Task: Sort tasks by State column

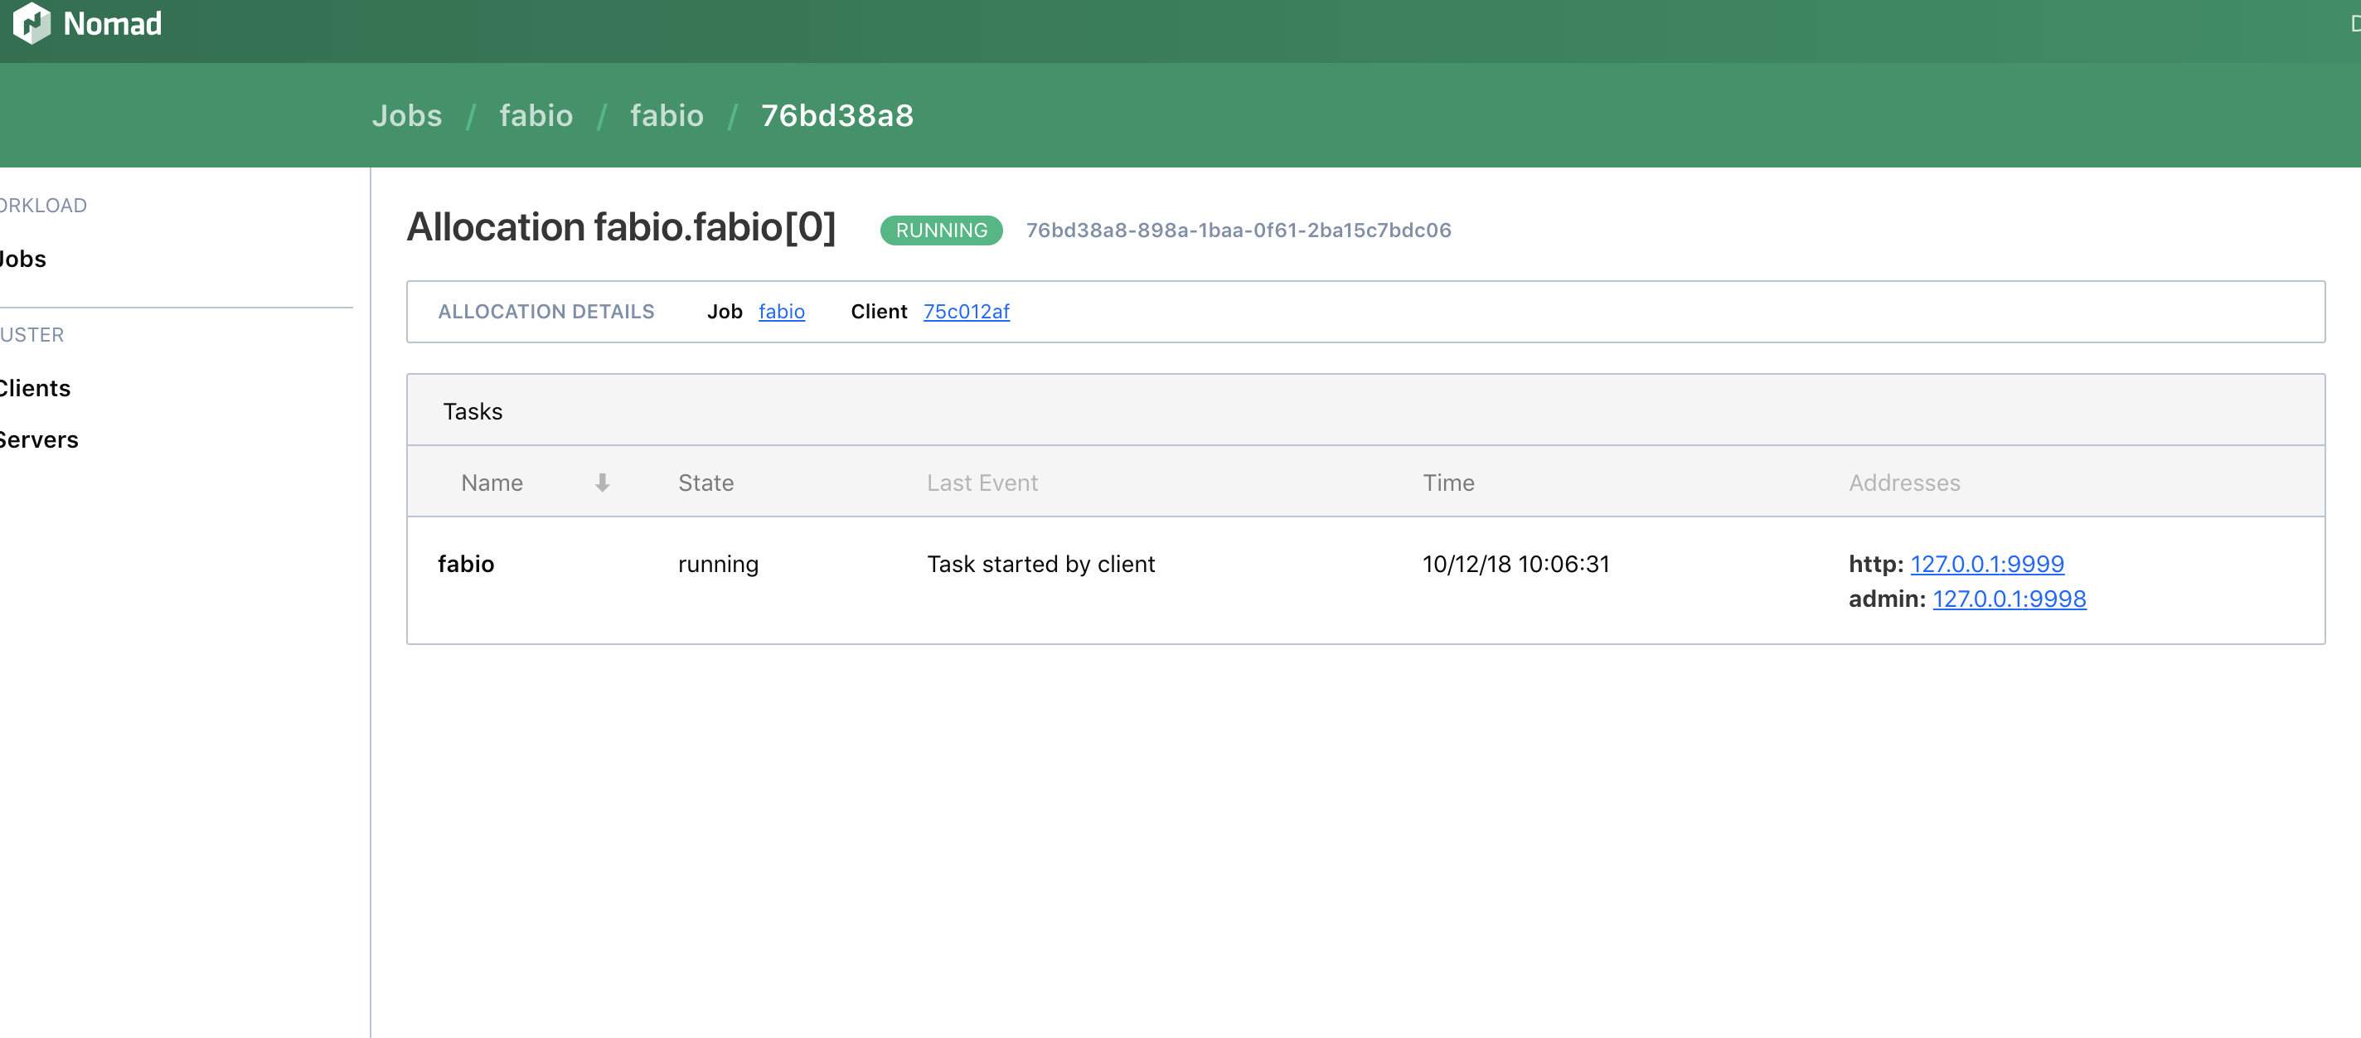Action: point(705,483)
